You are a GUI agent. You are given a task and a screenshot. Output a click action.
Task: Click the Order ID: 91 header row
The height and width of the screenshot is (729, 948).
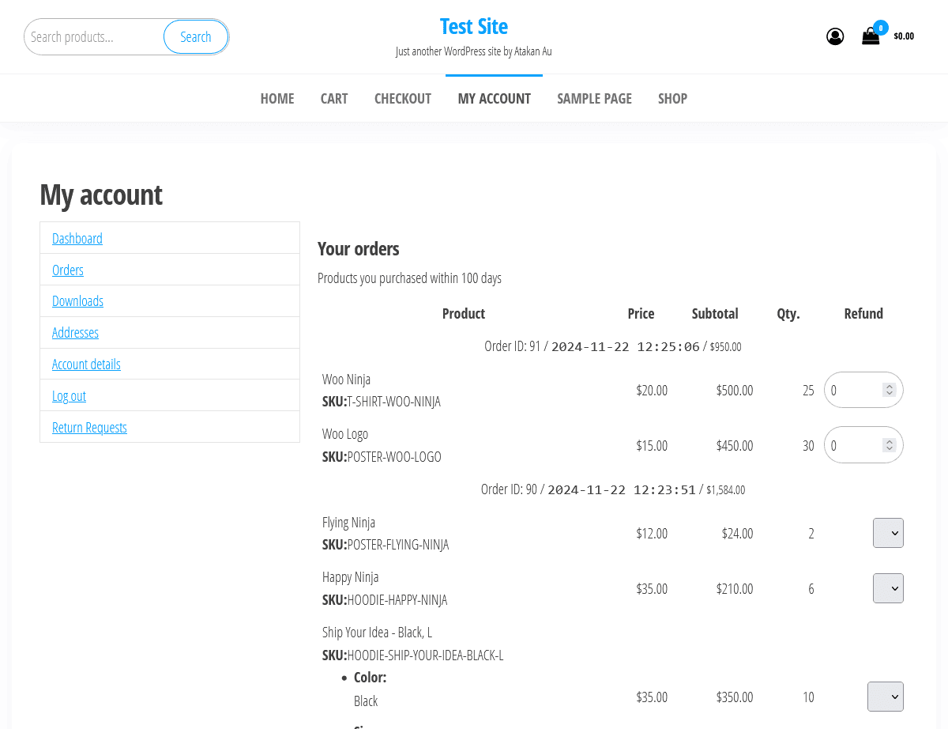613,346
